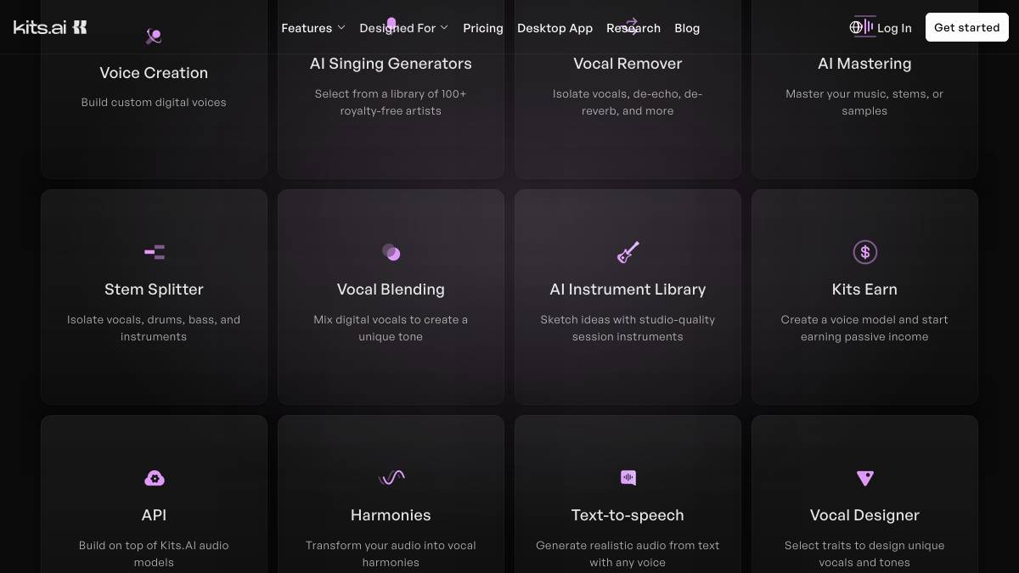Open the Desktop App menu item

[x=555, y=28]
